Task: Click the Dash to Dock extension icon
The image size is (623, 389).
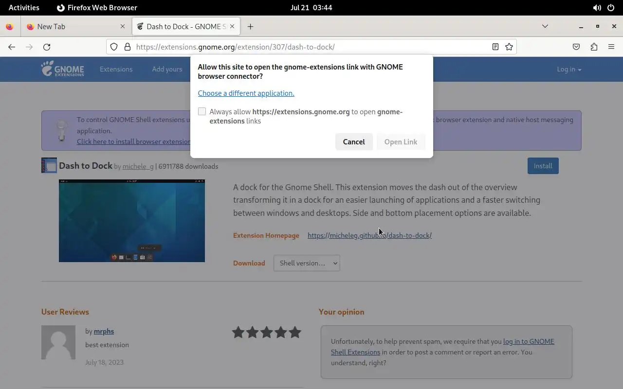Action: (49, 166)
